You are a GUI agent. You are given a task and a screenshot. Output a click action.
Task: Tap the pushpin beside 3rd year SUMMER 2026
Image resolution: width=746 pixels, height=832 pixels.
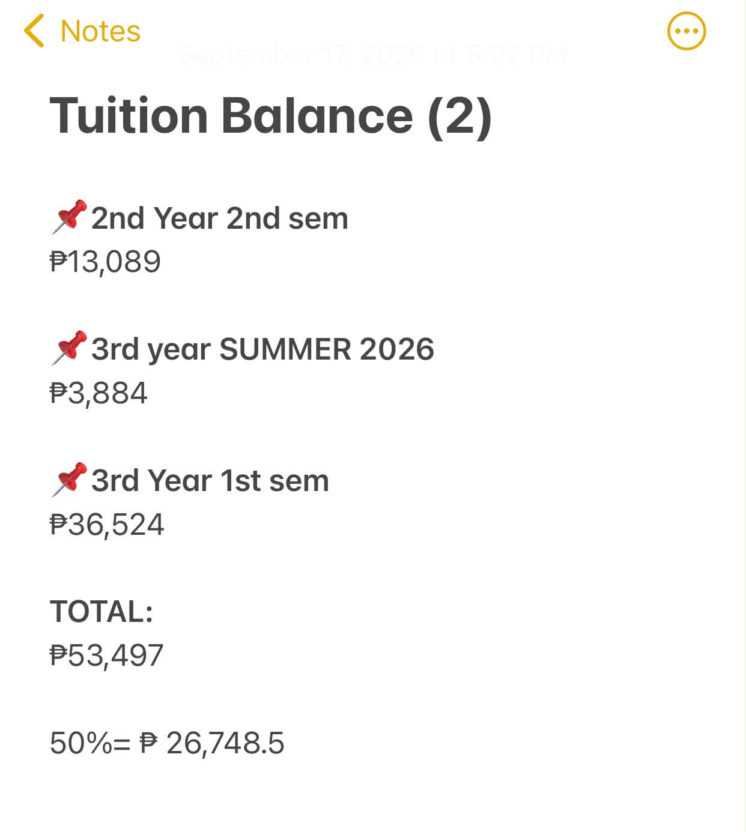click(x=69, y=348)
